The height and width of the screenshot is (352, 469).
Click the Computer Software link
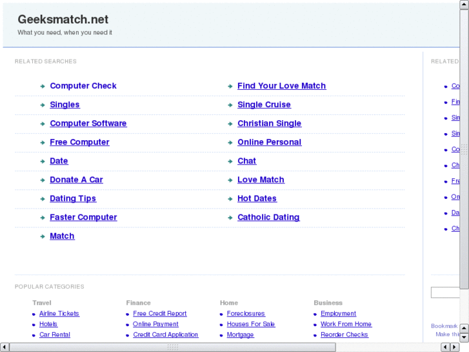click(x=88, y=123)
